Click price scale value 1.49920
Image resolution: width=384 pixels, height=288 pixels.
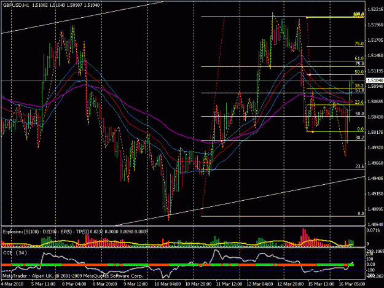click(x=375, y=147)
